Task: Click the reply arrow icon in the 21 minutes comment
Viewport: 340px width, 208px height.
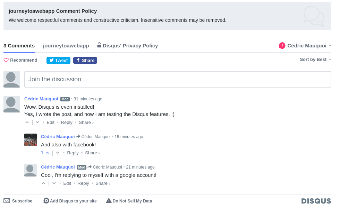Action: pyautogui.click(x=90, y=167)
